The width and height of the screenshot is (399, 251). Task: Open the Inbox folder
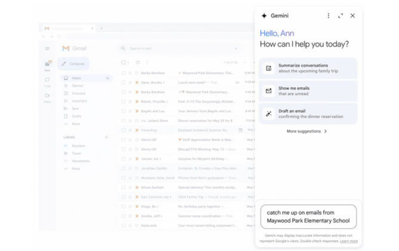(76, 78)
